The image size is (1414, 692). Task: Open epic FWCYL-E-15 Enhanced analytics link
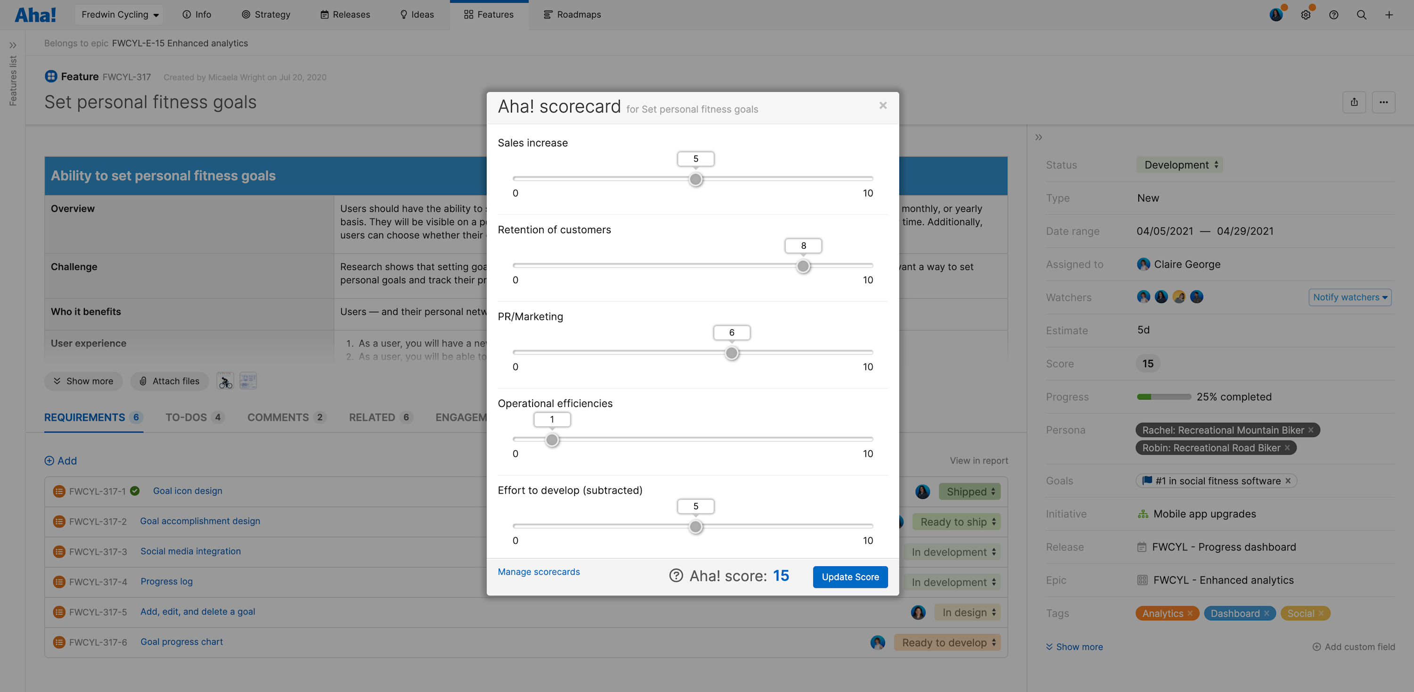tap(180, 43)
